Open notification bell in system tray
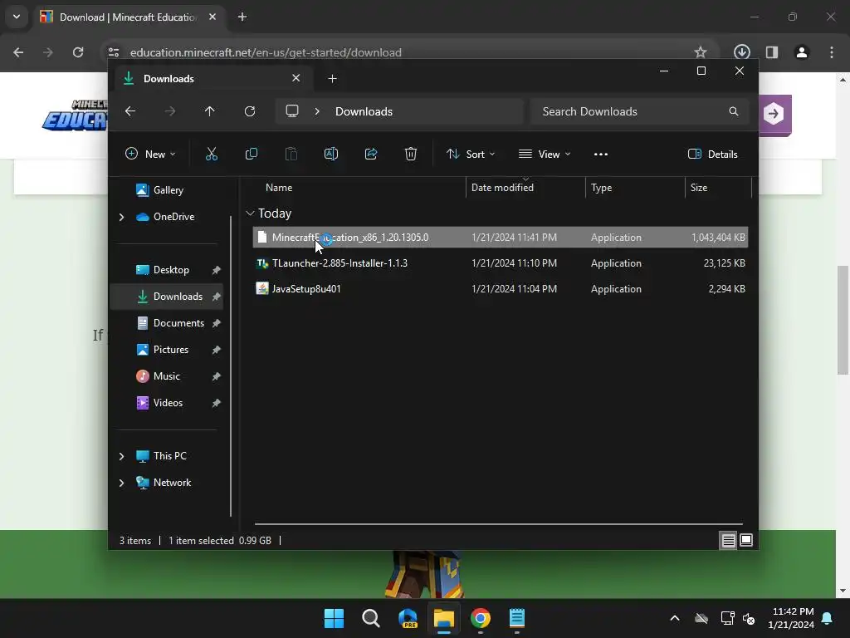 click(827, 618)
